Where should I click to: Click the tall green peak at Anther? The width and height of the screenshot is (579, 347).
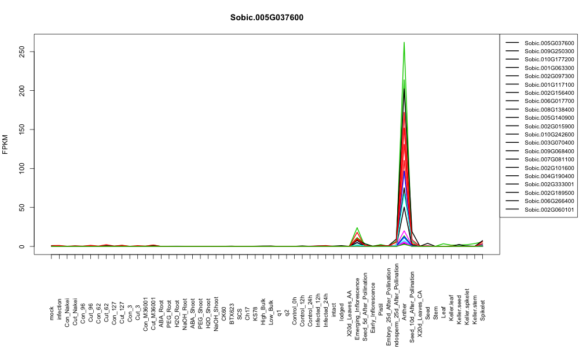[x=404, y=43]
